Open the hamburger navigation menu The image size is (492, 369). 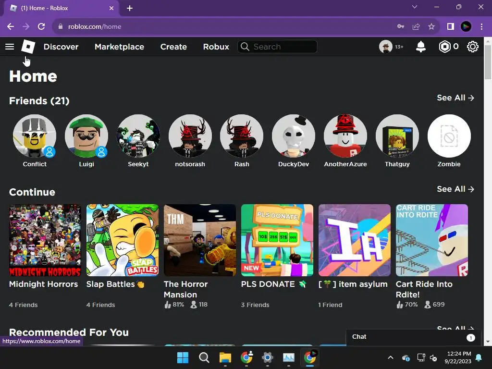point(10,47)
